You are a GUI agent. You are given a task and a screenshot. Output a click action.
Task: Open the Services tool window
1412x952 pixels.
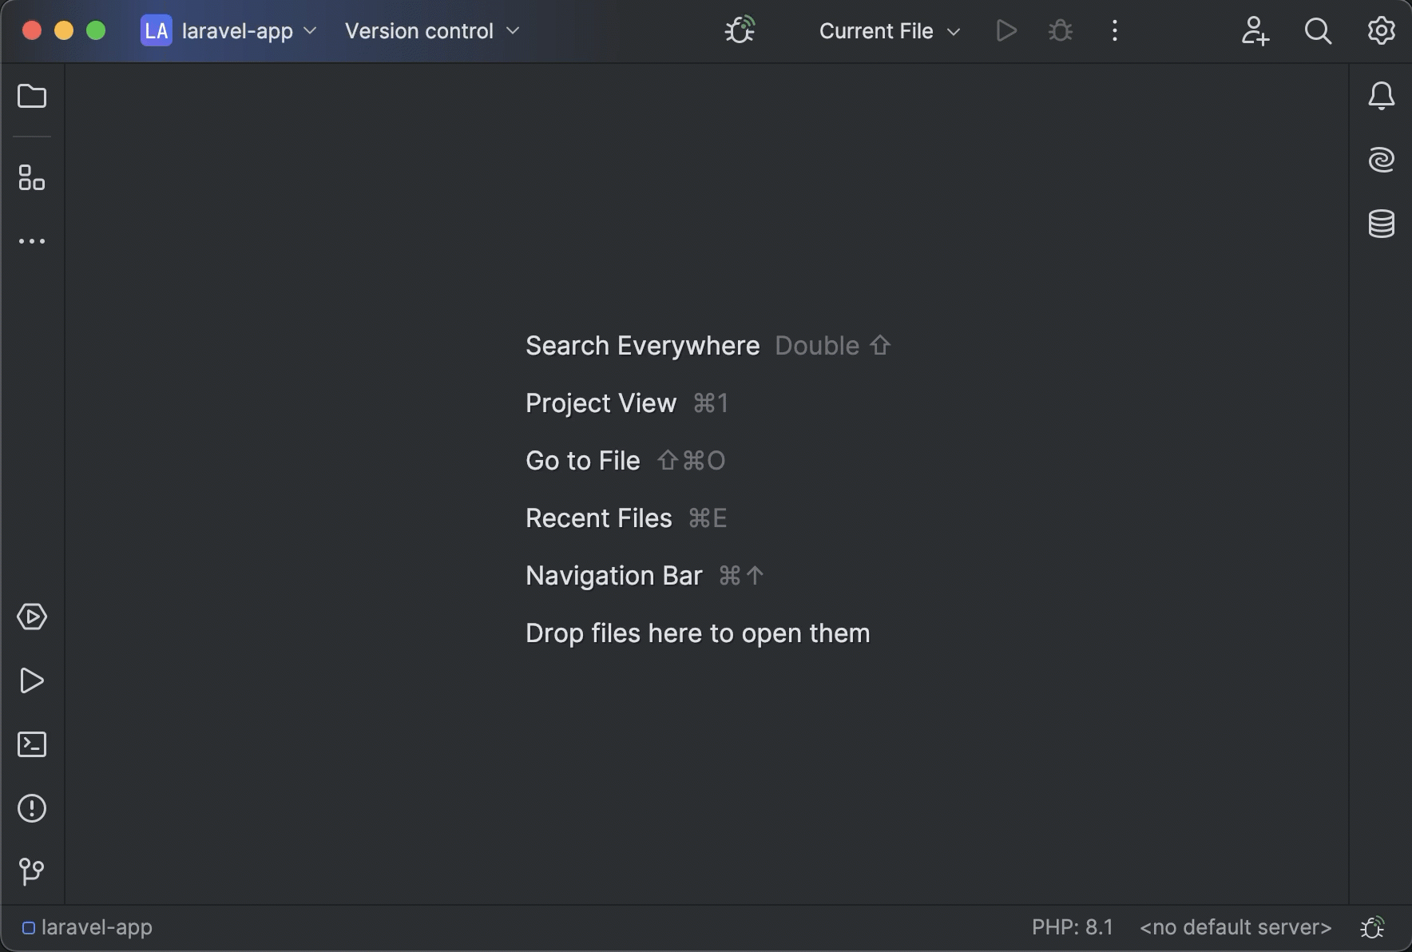32,617
